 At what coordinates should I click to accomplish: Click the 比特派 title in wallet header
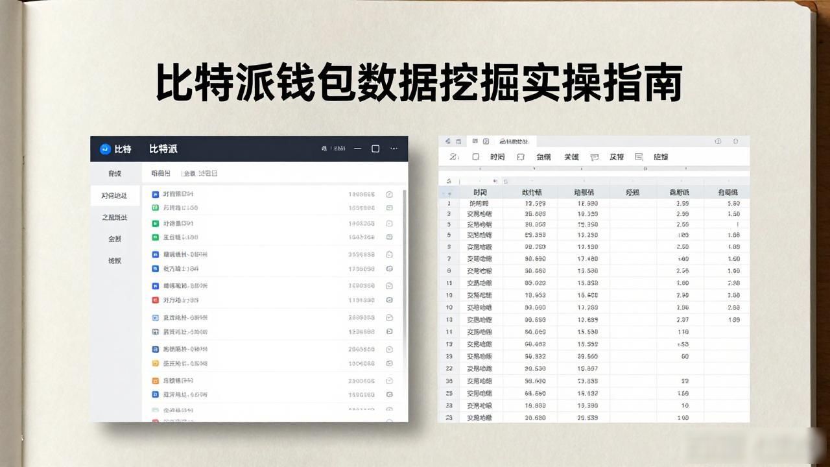tap(163, 149)
